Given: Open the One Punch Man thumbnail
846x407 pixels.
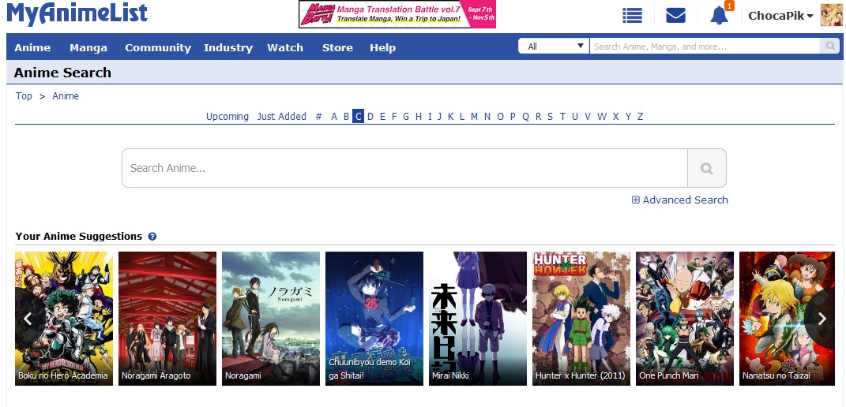Looking at the screenshot, I should (x=685, y=318).
